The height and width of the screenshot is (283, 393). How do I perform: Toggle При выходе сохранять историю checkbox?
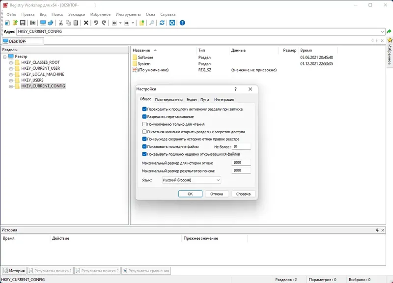(x=144, y=139)
